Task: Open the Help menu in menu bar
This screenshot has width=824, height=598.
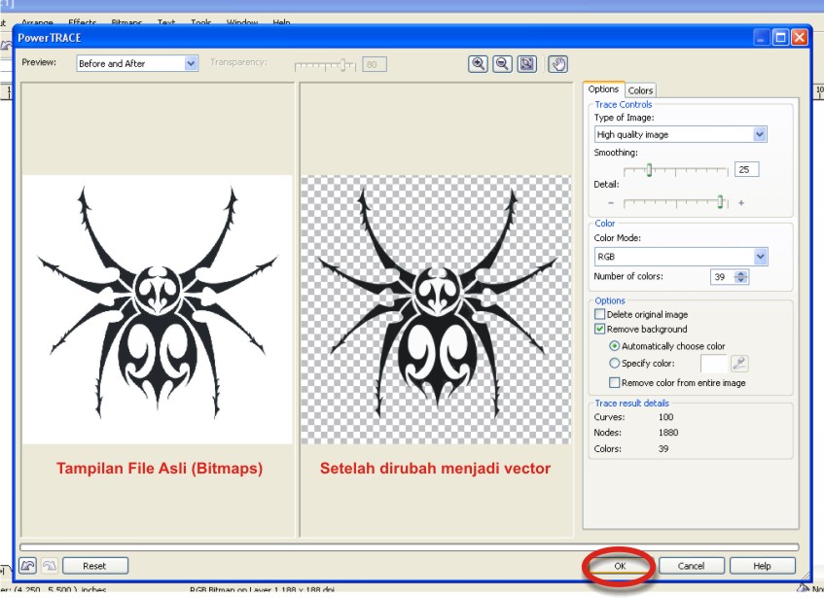Action: (x=281, y=22)
